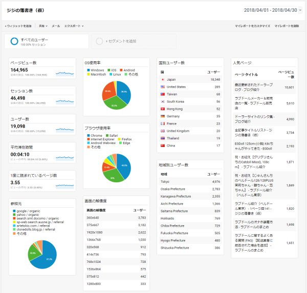Click the Tokyo region row
Image resolution: width=307 pixels, height=293 pixels.
point(190,182)
